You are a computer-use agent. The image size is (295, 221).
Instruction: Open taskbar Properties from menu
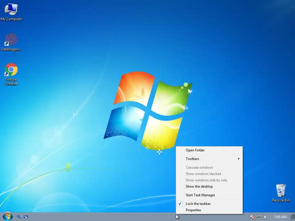[209, 210]
